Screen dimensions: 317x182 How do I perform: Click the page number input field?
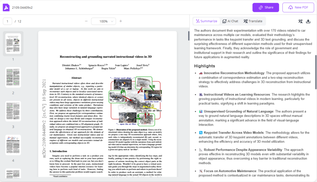coord(7,21)
